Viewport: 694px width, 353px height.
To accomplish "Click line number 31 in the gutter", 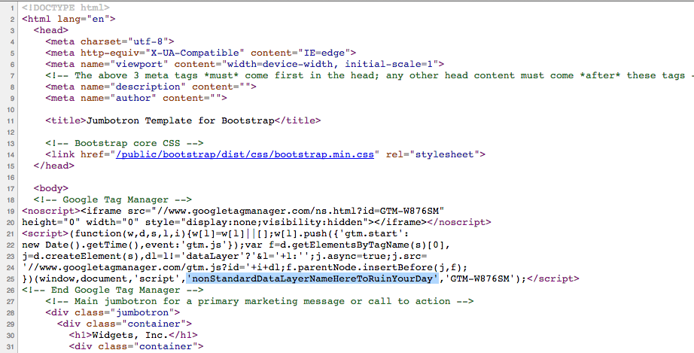I will point(11,347).
